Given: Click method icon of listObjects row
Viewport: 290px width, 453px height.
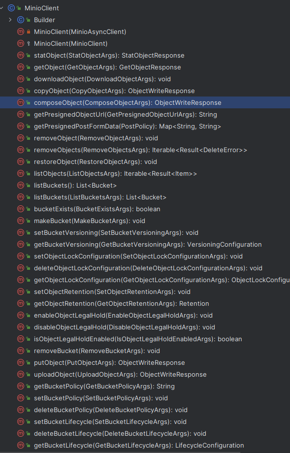Looking at the screenshot, I should point(21,174).
